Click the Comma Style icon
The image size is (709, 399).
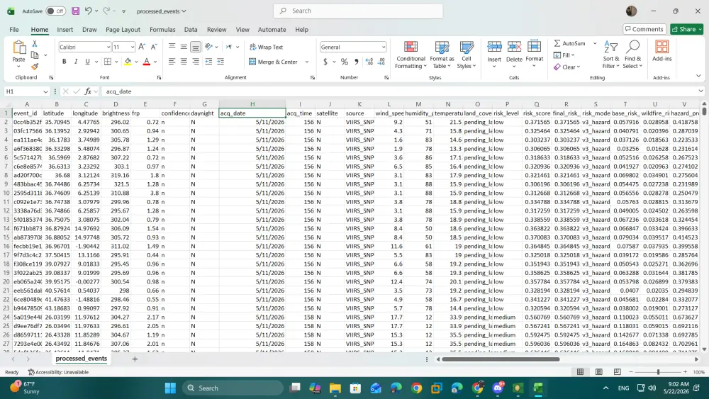click(357, 62)
